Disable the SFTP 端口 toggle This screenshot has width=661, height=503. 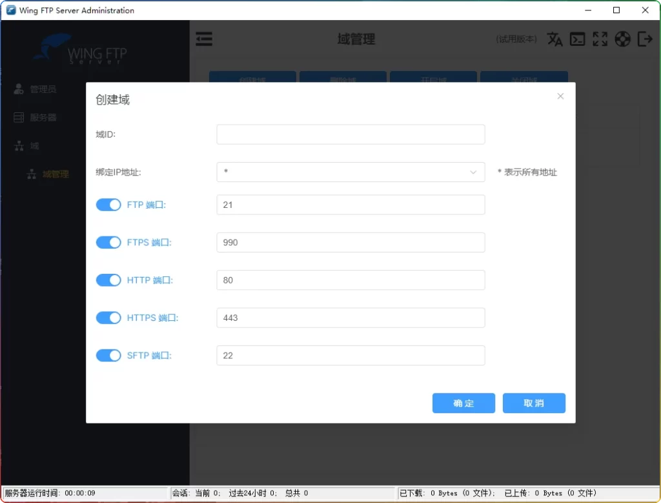(108, 355)
